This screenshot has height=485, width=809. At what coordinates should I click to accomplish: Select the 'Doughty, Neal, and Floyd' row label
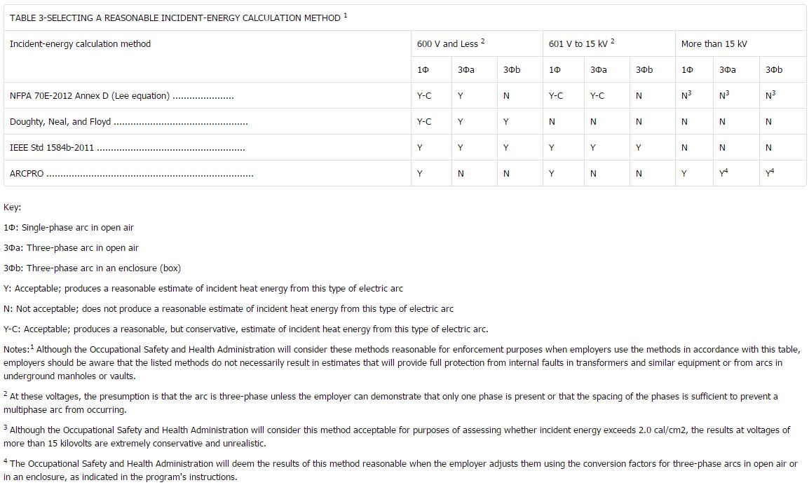coord(60,122)
